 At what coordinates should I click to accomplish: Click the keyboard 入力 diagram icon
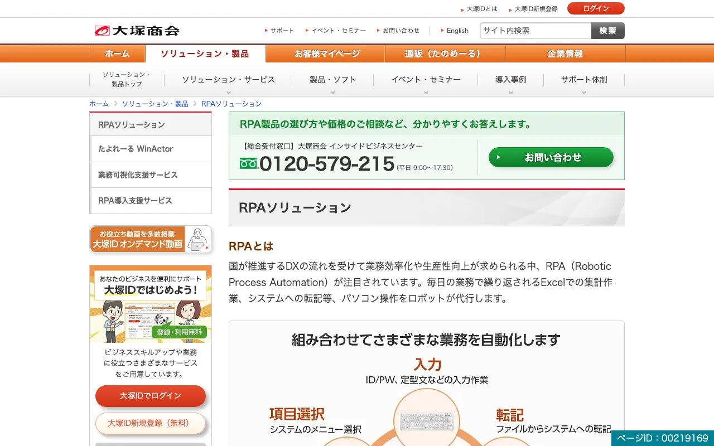[x=427, y=421]
